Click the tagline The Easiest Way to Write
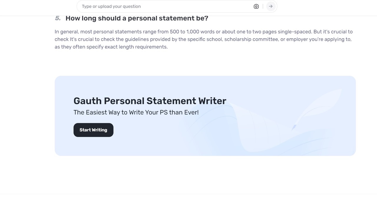The height and width of the screenshot is (212, 377). tap(136, 112)
